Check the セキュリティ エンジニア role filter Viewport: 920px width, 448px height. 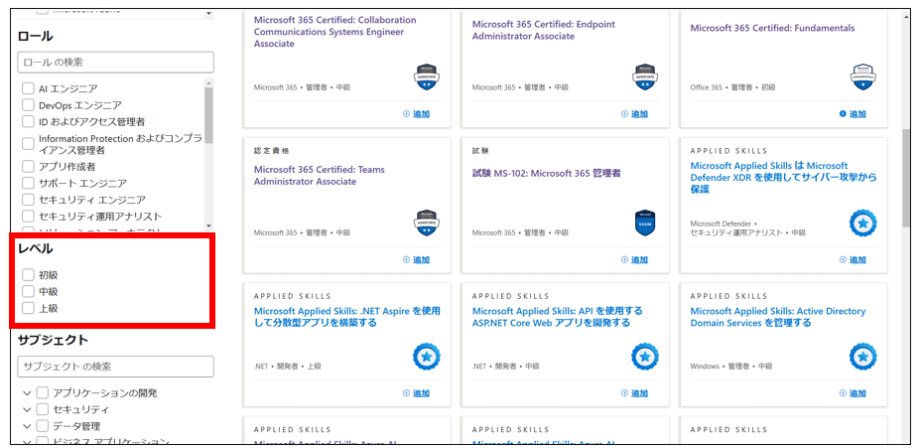pyautogui.click(x=28, y=200)
